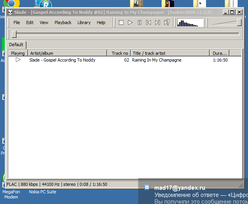This screenshot has height=204, width=248.
Task: Open the Edit menu
Action: pyautogui.click(x=30, y=22)
